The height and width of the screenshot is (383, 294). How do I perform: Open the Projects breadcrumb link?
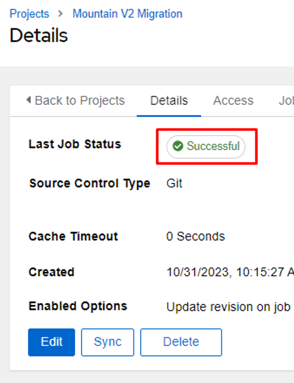[29, 14]
